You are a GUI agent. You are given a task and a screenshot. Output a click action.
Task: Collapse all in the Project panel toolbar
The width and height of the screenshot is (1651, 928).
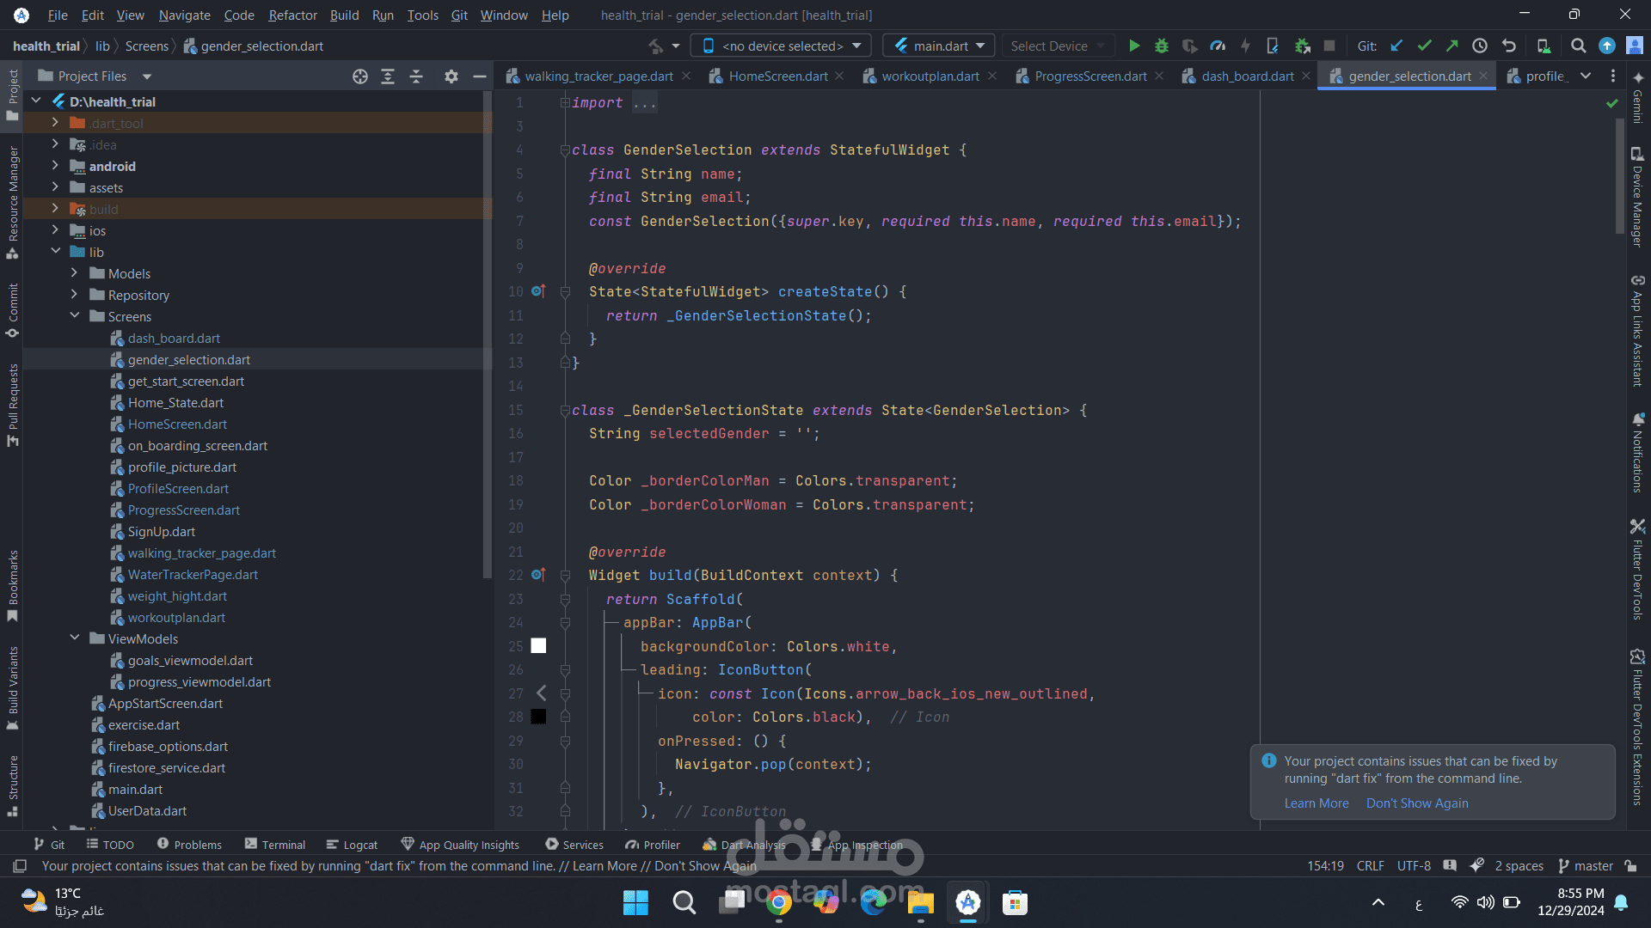[x=416, y=76]
